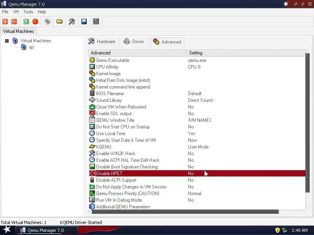314x235 pixels.
Task: Click the vertical scrollbar of settings list
Action: pos(307,123)
